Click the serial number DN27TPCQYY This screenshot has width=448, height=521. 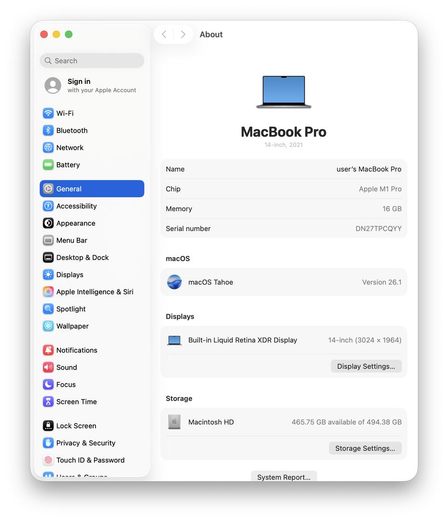tap(378, 229)
